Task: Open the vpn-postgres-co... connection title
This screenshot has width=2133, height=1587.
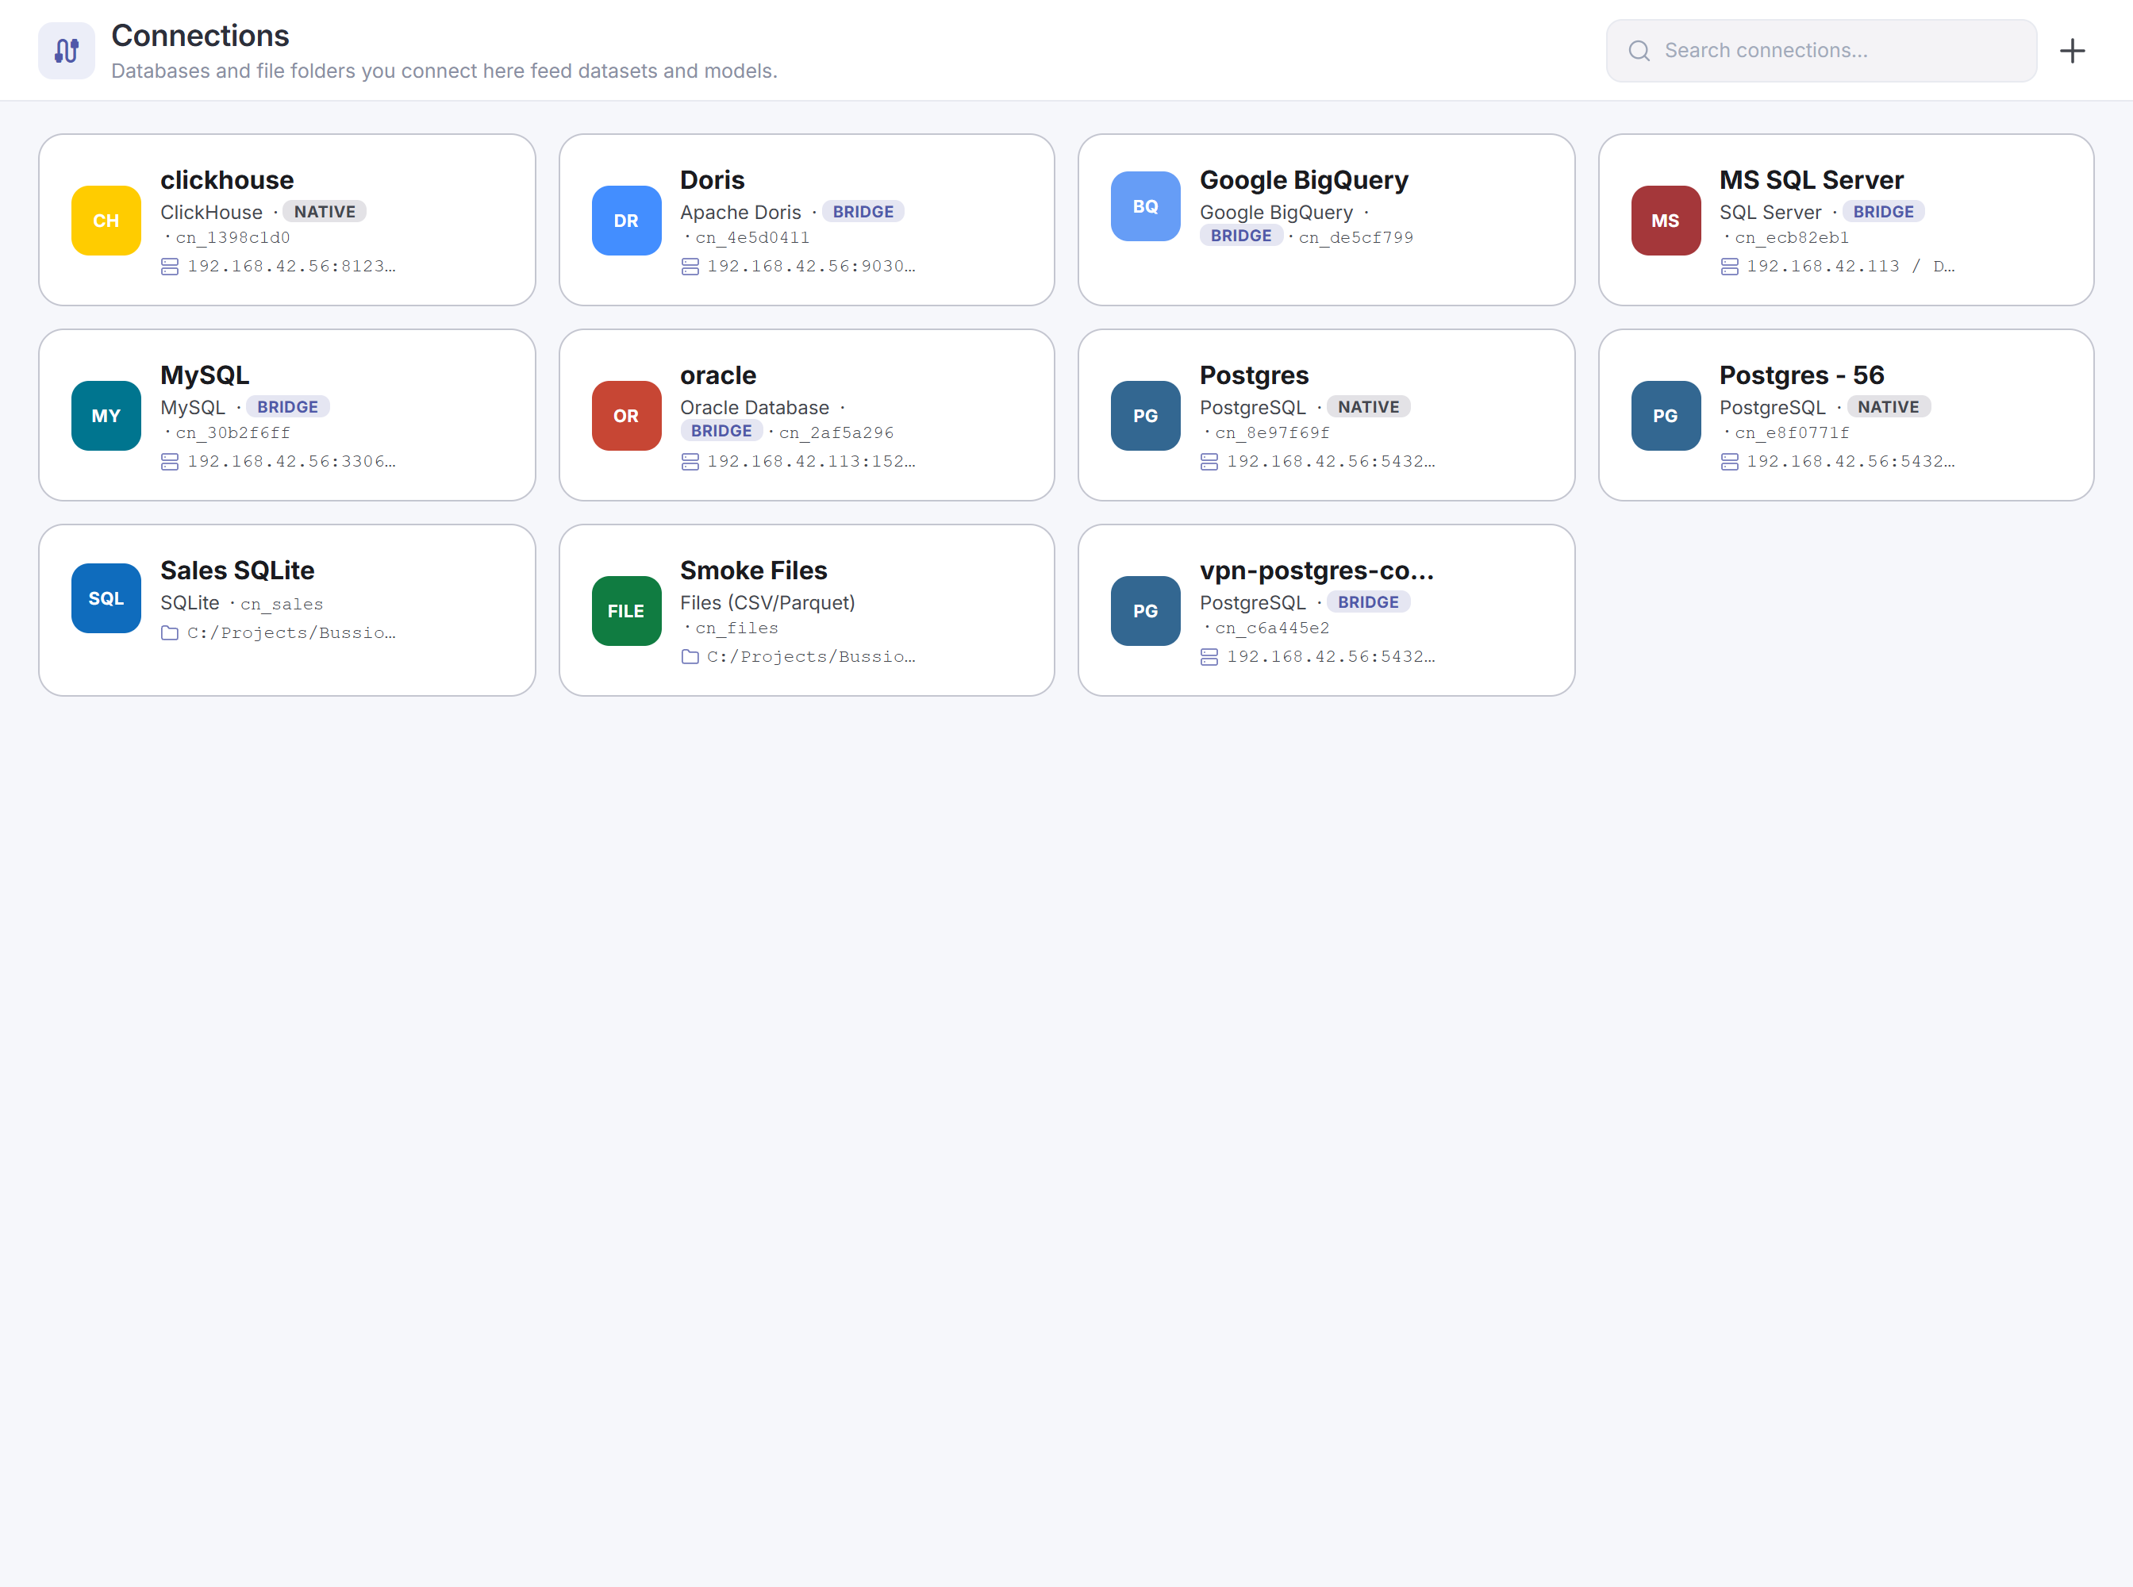Action: coord(1317,570)
